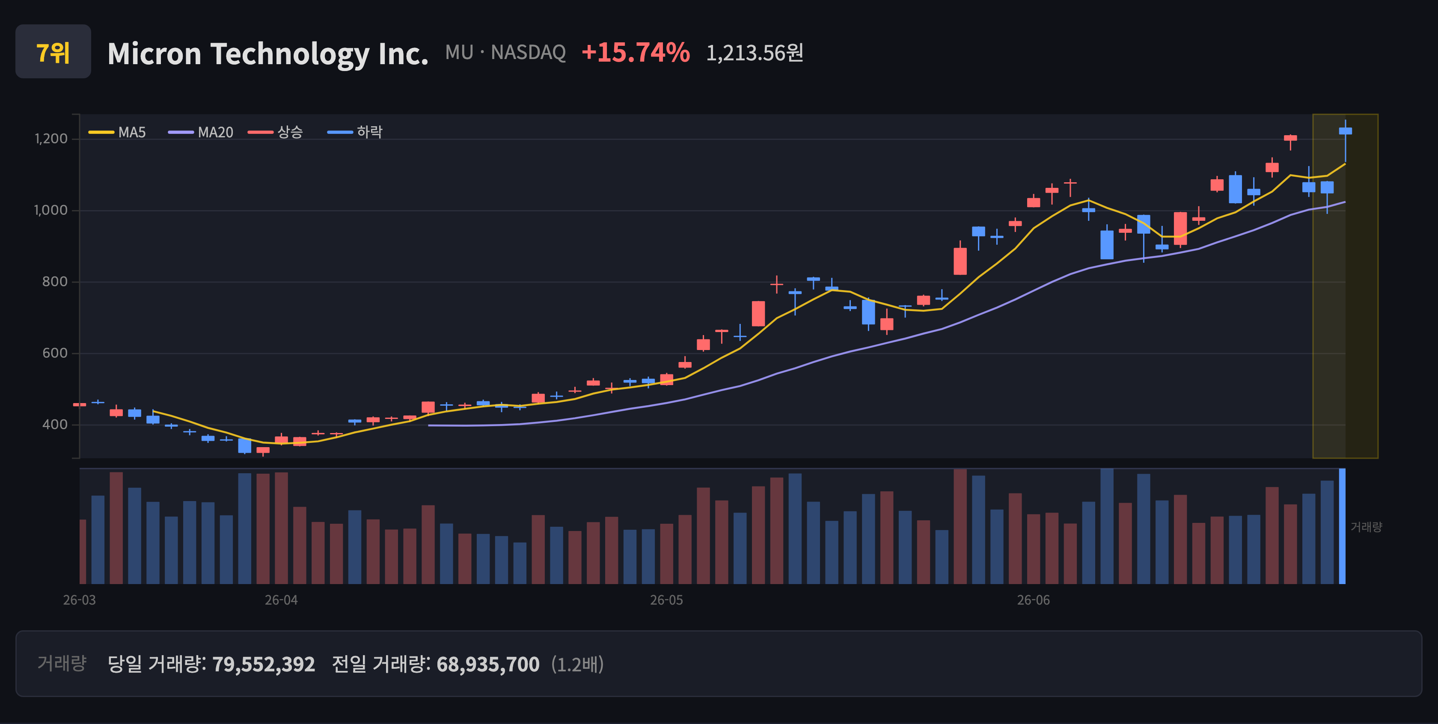Viewport: 1438px width, 724px height.
Task: Select the 800 price axis label
Action: [x=55, y=282]
